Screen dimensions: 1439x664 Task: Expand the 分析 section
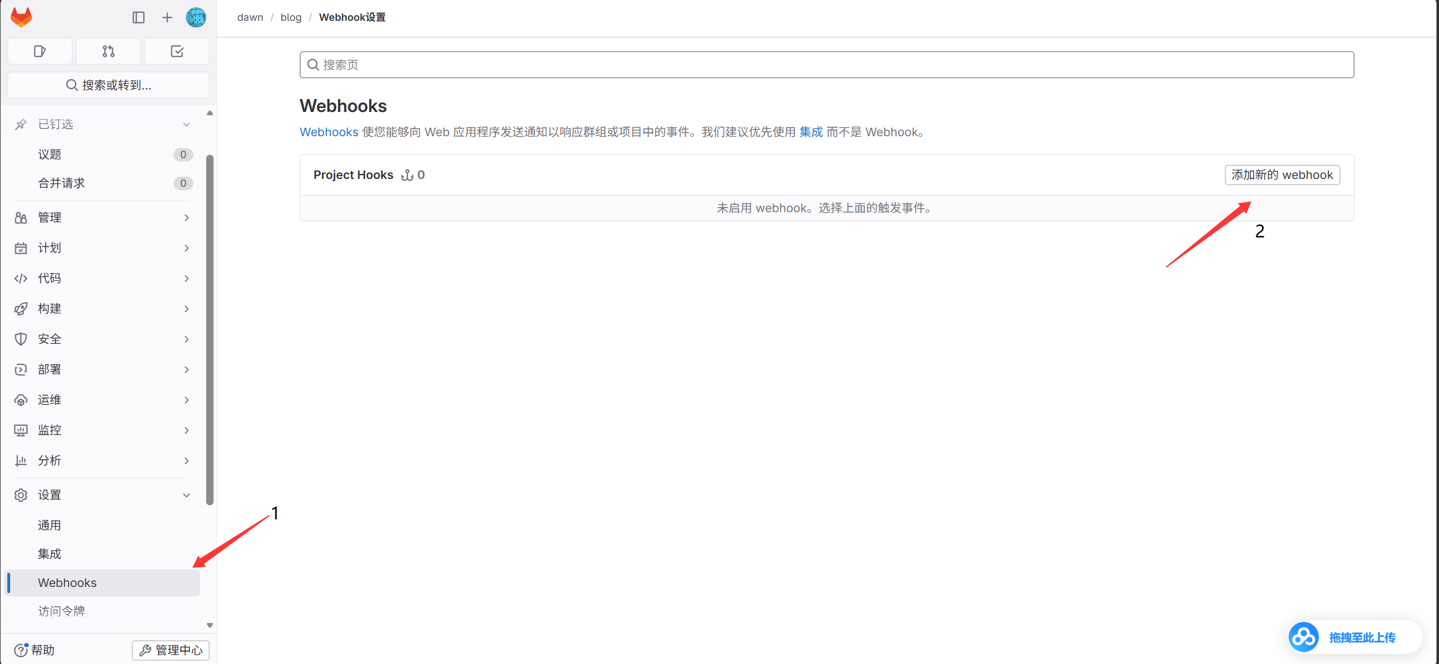pyautogui.click(x=102, y=461)
